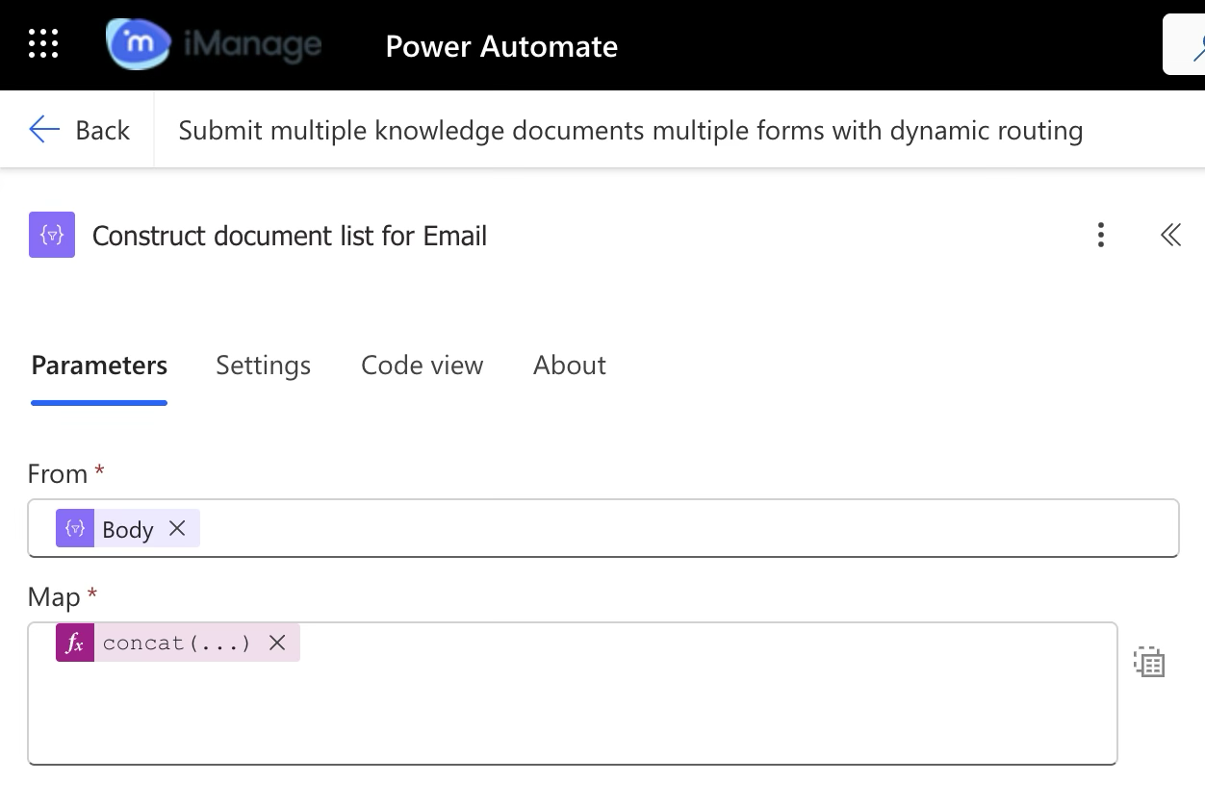Click the fx icon on concat token
This screenshot has height=808, width=1205.
coord(75,643)
